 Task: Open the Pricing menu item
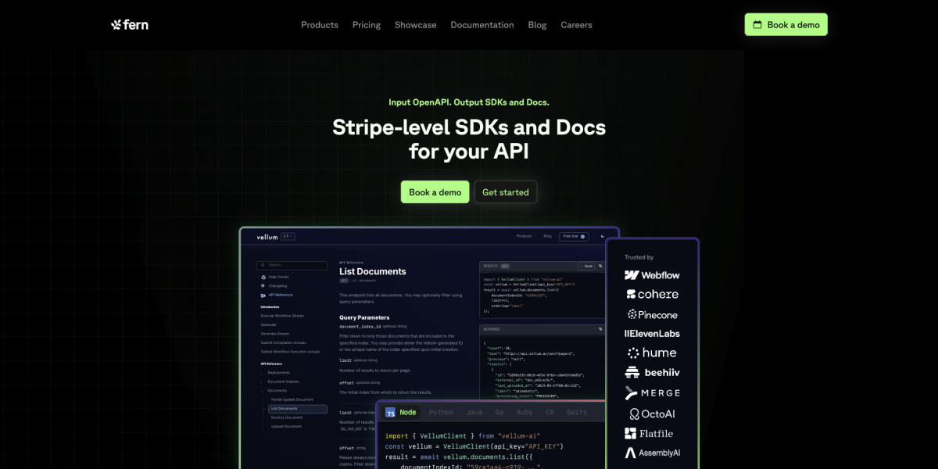click(x=366, y=25)
